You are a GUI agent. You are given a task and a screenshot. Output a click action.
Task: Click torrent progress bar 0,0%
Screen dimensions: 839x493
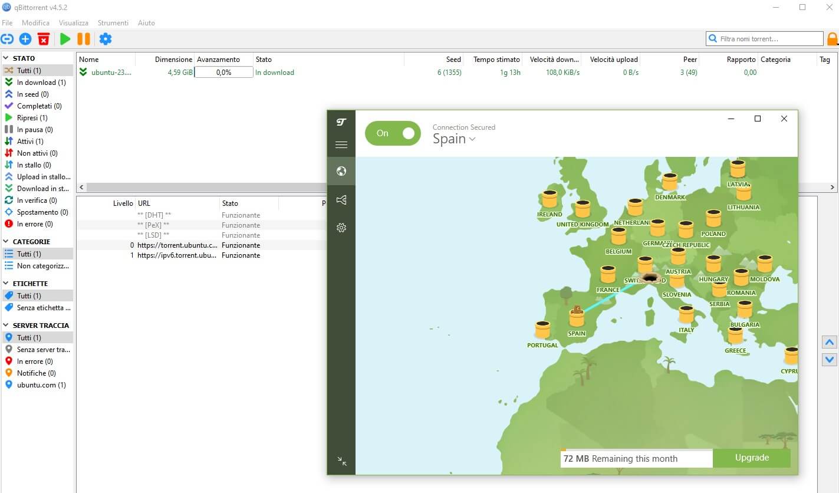[x=223, y=73]
